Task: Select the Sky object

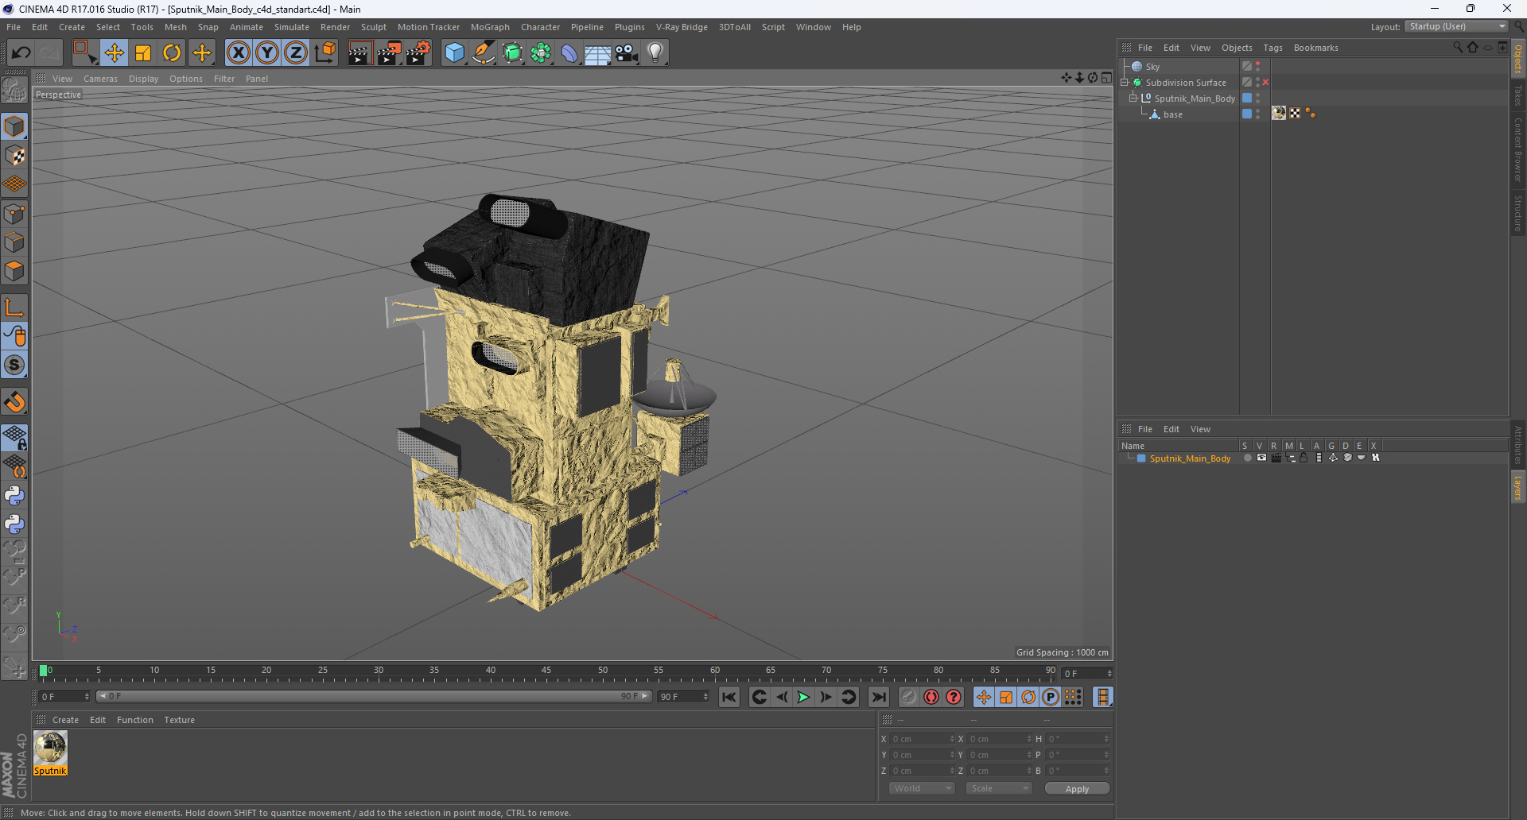Action: click(x=1152, y=67)
